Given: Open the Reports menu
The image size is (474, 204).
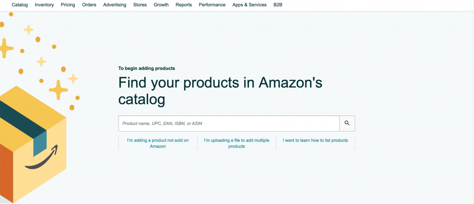Looking at the screenshot, I should pyautogui.click(x=184, y=5).
